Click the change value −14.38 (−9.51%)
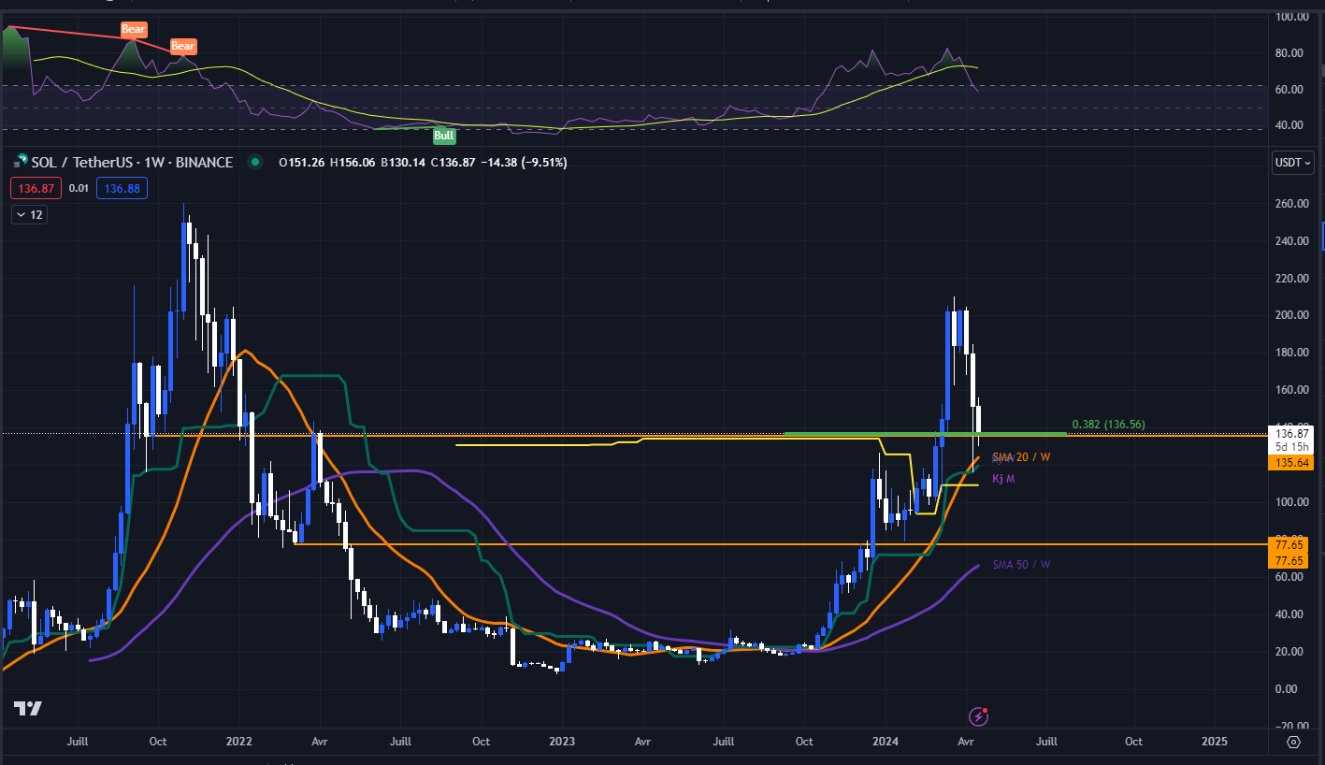The height and width of the screenshot is (765, 1325). click(522, 163)
